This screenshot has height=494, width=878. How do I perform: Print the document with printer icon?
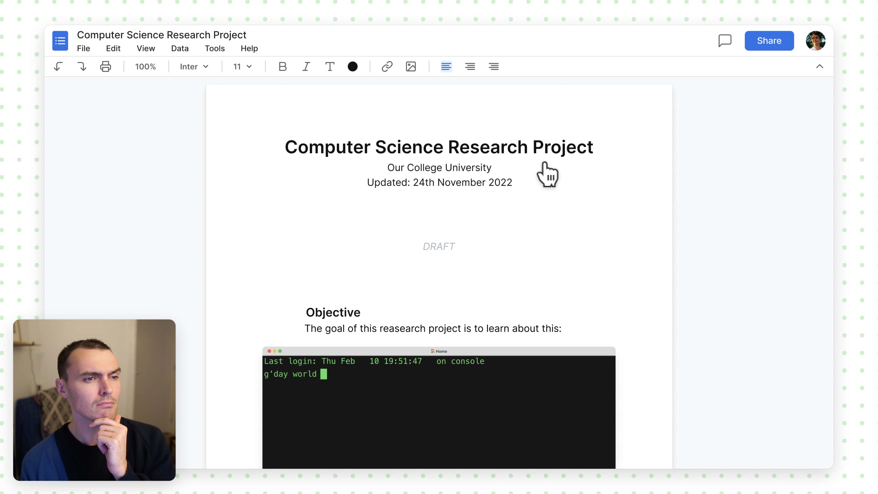(x=105, y=66)
